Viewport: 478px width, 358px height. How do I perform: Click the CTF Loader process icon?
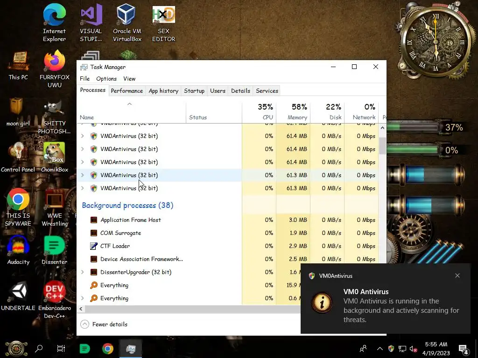(94, 246)
